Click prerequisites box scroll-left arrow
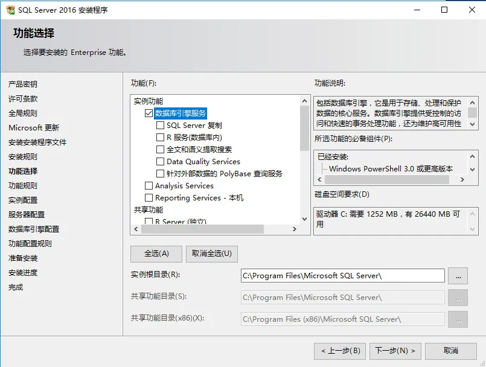486x367 pixels. [319, 179]
